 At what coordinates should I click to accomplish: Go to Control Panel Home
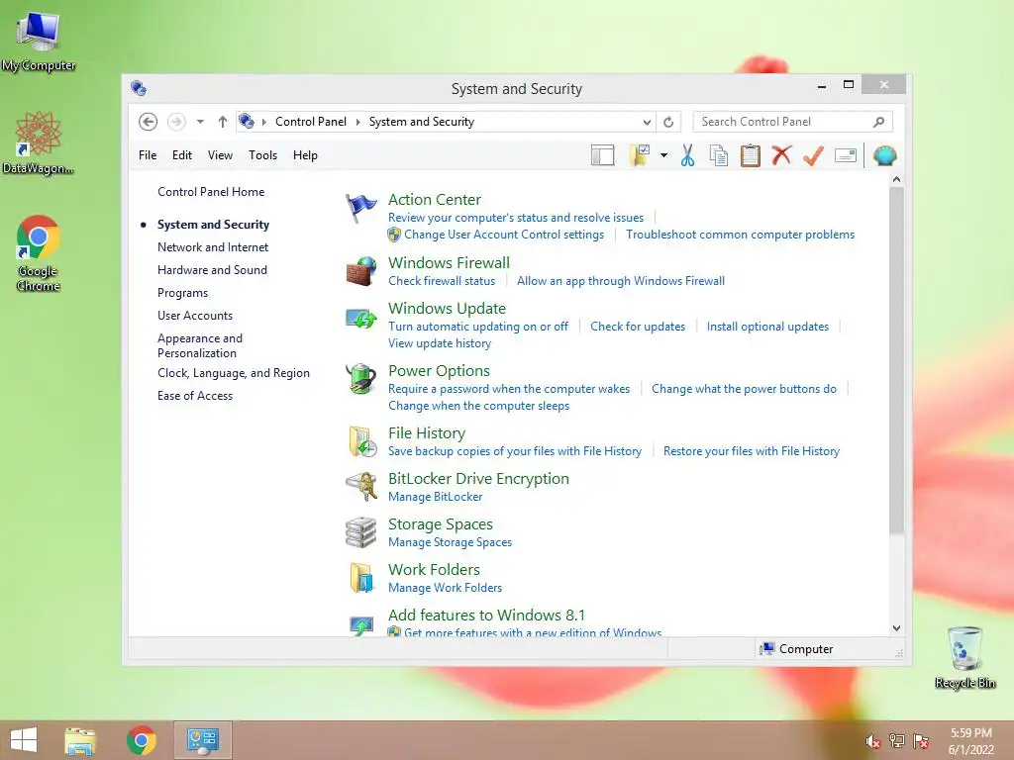tap(211, 192)
